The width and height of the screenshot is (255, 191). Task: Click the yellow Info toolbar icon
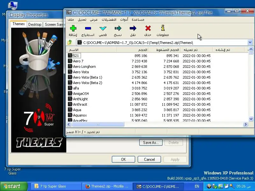pyautogui.click(x=163, y=28)
